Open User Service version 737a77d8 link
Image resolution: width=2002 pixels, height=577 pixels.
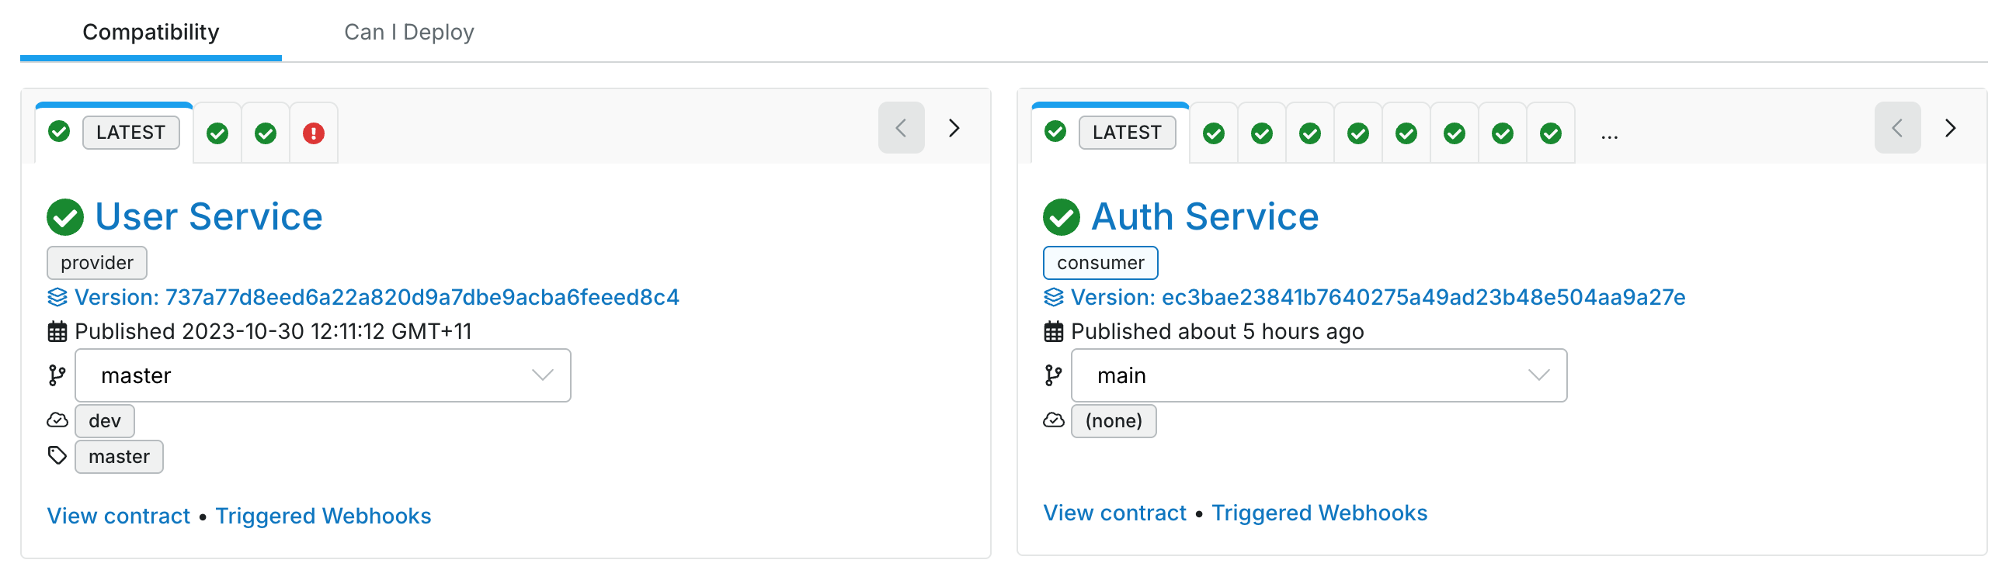pos(377,298)
